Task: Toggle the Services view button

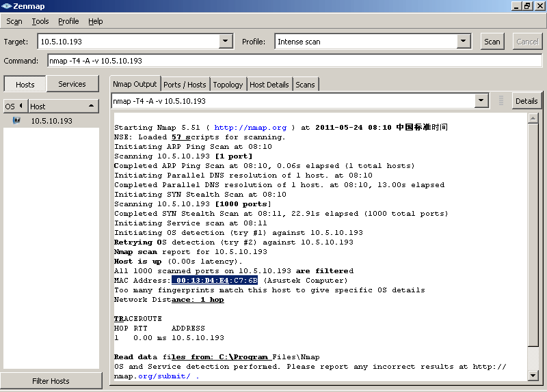Action: click(72, 84)
